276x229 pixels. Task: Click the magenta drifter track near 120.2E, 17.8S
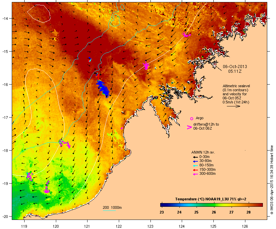(x=64, y=143)
